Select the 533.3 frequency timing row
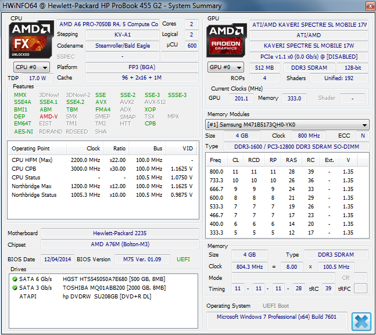 click(287, 206)
